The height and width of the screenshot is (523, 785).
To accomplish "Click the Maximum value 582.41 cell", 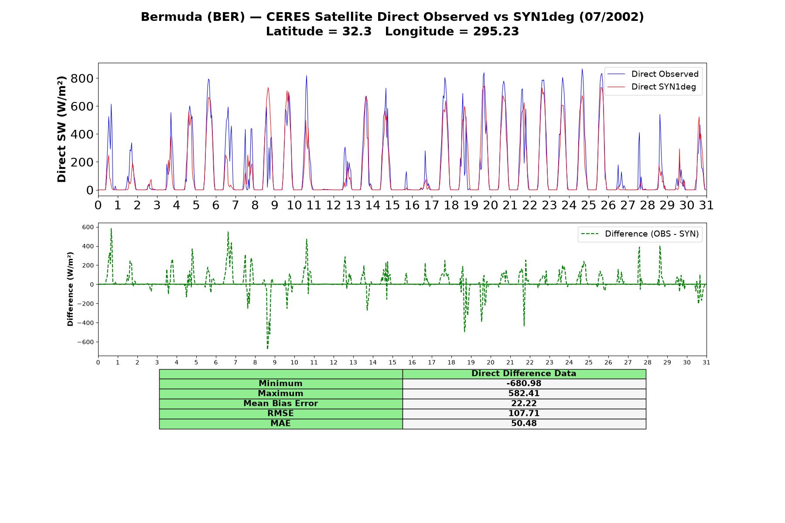I will click(524, 394).
